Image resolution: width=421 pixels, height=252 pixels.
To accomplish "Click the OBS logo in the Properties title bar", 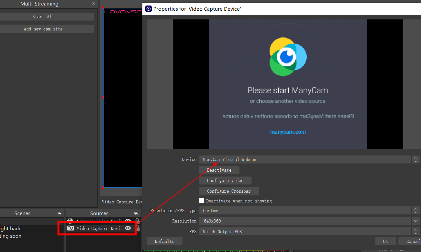I will [x=148, y=9].
